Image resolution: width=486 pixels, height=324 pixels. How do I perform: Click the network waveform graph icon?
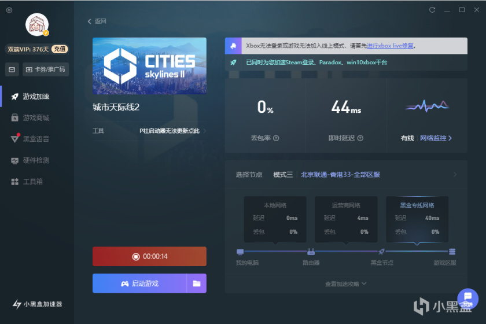427,106
